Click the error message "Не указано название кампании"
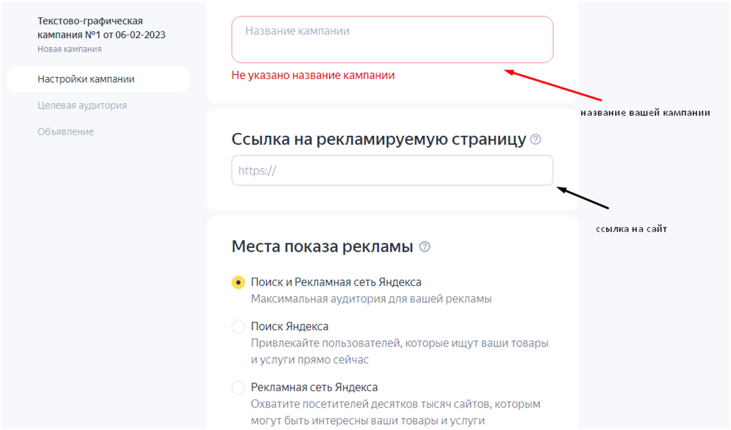The height and width of the screenshot is (430, 731). 313,75
